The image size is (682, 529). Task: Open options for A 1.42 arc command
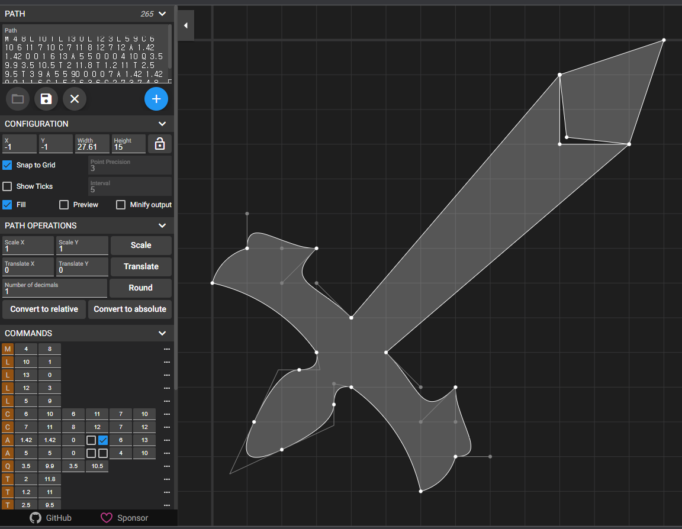pyautogui.click(x=166, y=440)
